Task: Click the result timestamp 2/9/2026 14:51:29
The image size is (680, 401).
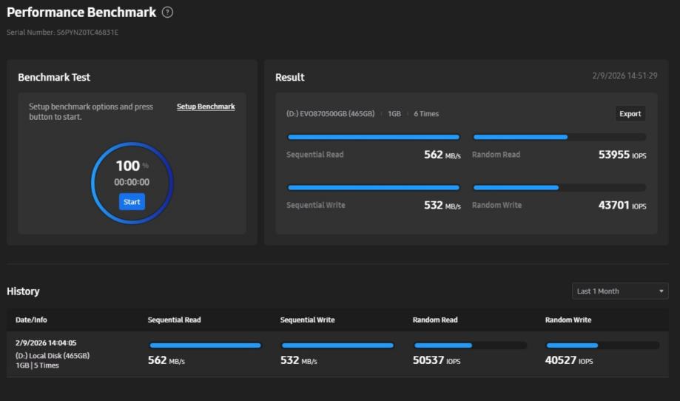Action: click(x=625, y=76)
